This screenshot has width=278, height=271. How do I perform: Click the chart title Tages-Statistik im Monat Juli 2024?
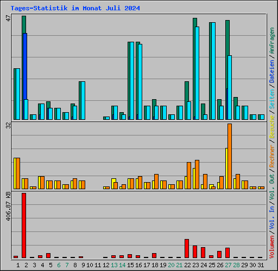pyautogui.click(x=75, y=8)
